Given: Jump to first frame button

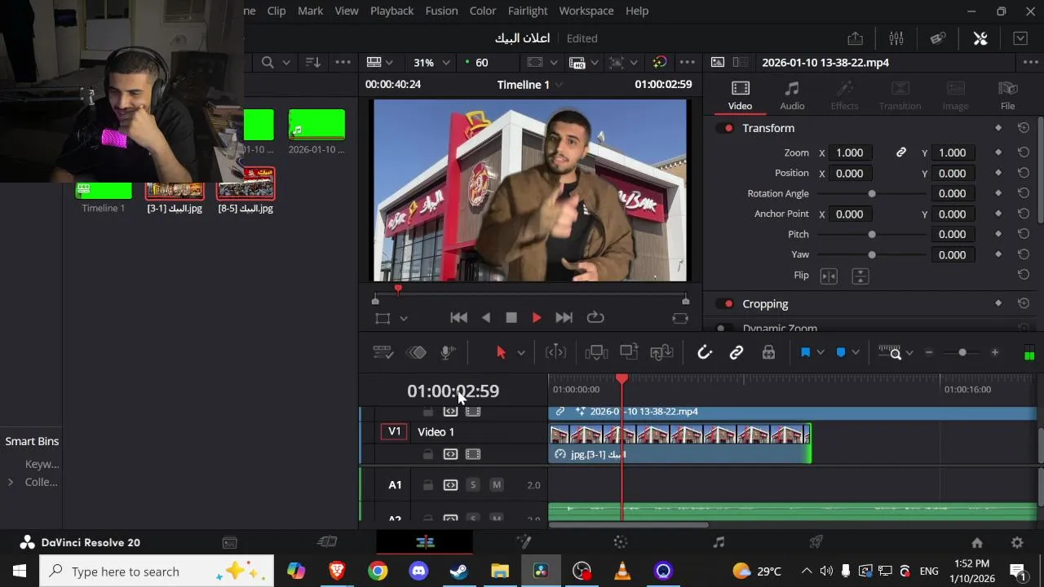Looking at the screenshot, I should pyautogui.click(x=459, y=318).
